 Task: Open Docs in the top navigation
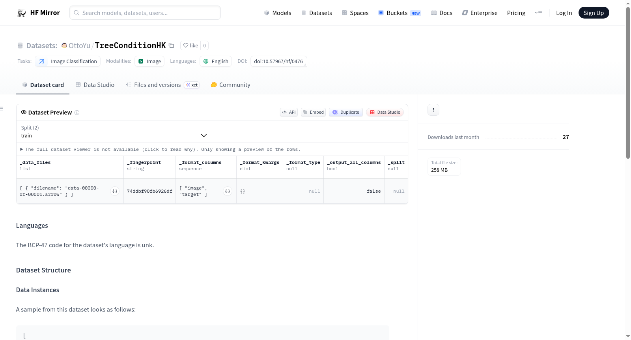[441, 13]
